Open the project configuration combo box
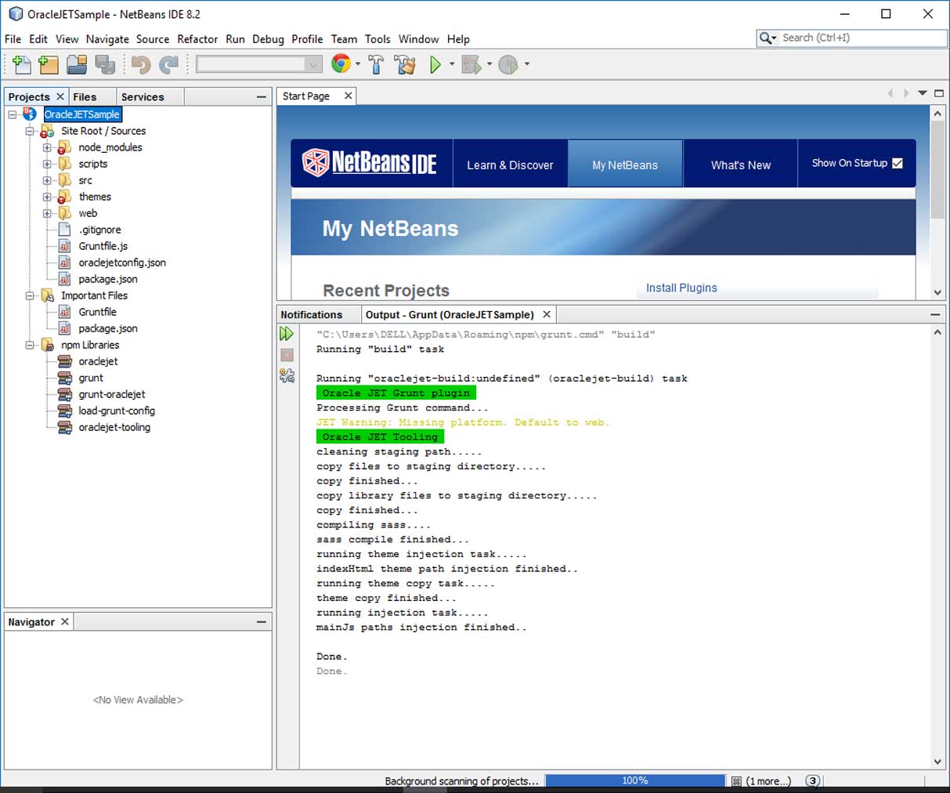This screenshot has height=793, width=950. (258, 64)
